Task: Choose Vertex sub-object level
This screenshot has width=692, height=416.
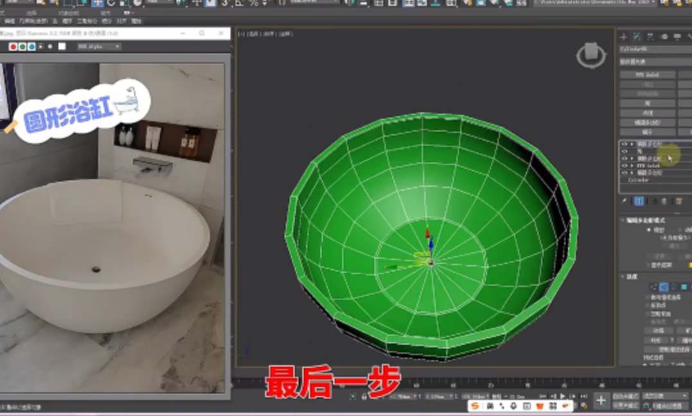Action: click(653, 287)
